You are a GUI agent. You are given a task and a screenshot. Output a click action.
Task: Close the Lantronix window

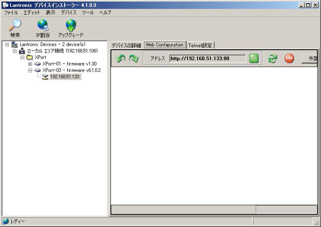(315, 5)
